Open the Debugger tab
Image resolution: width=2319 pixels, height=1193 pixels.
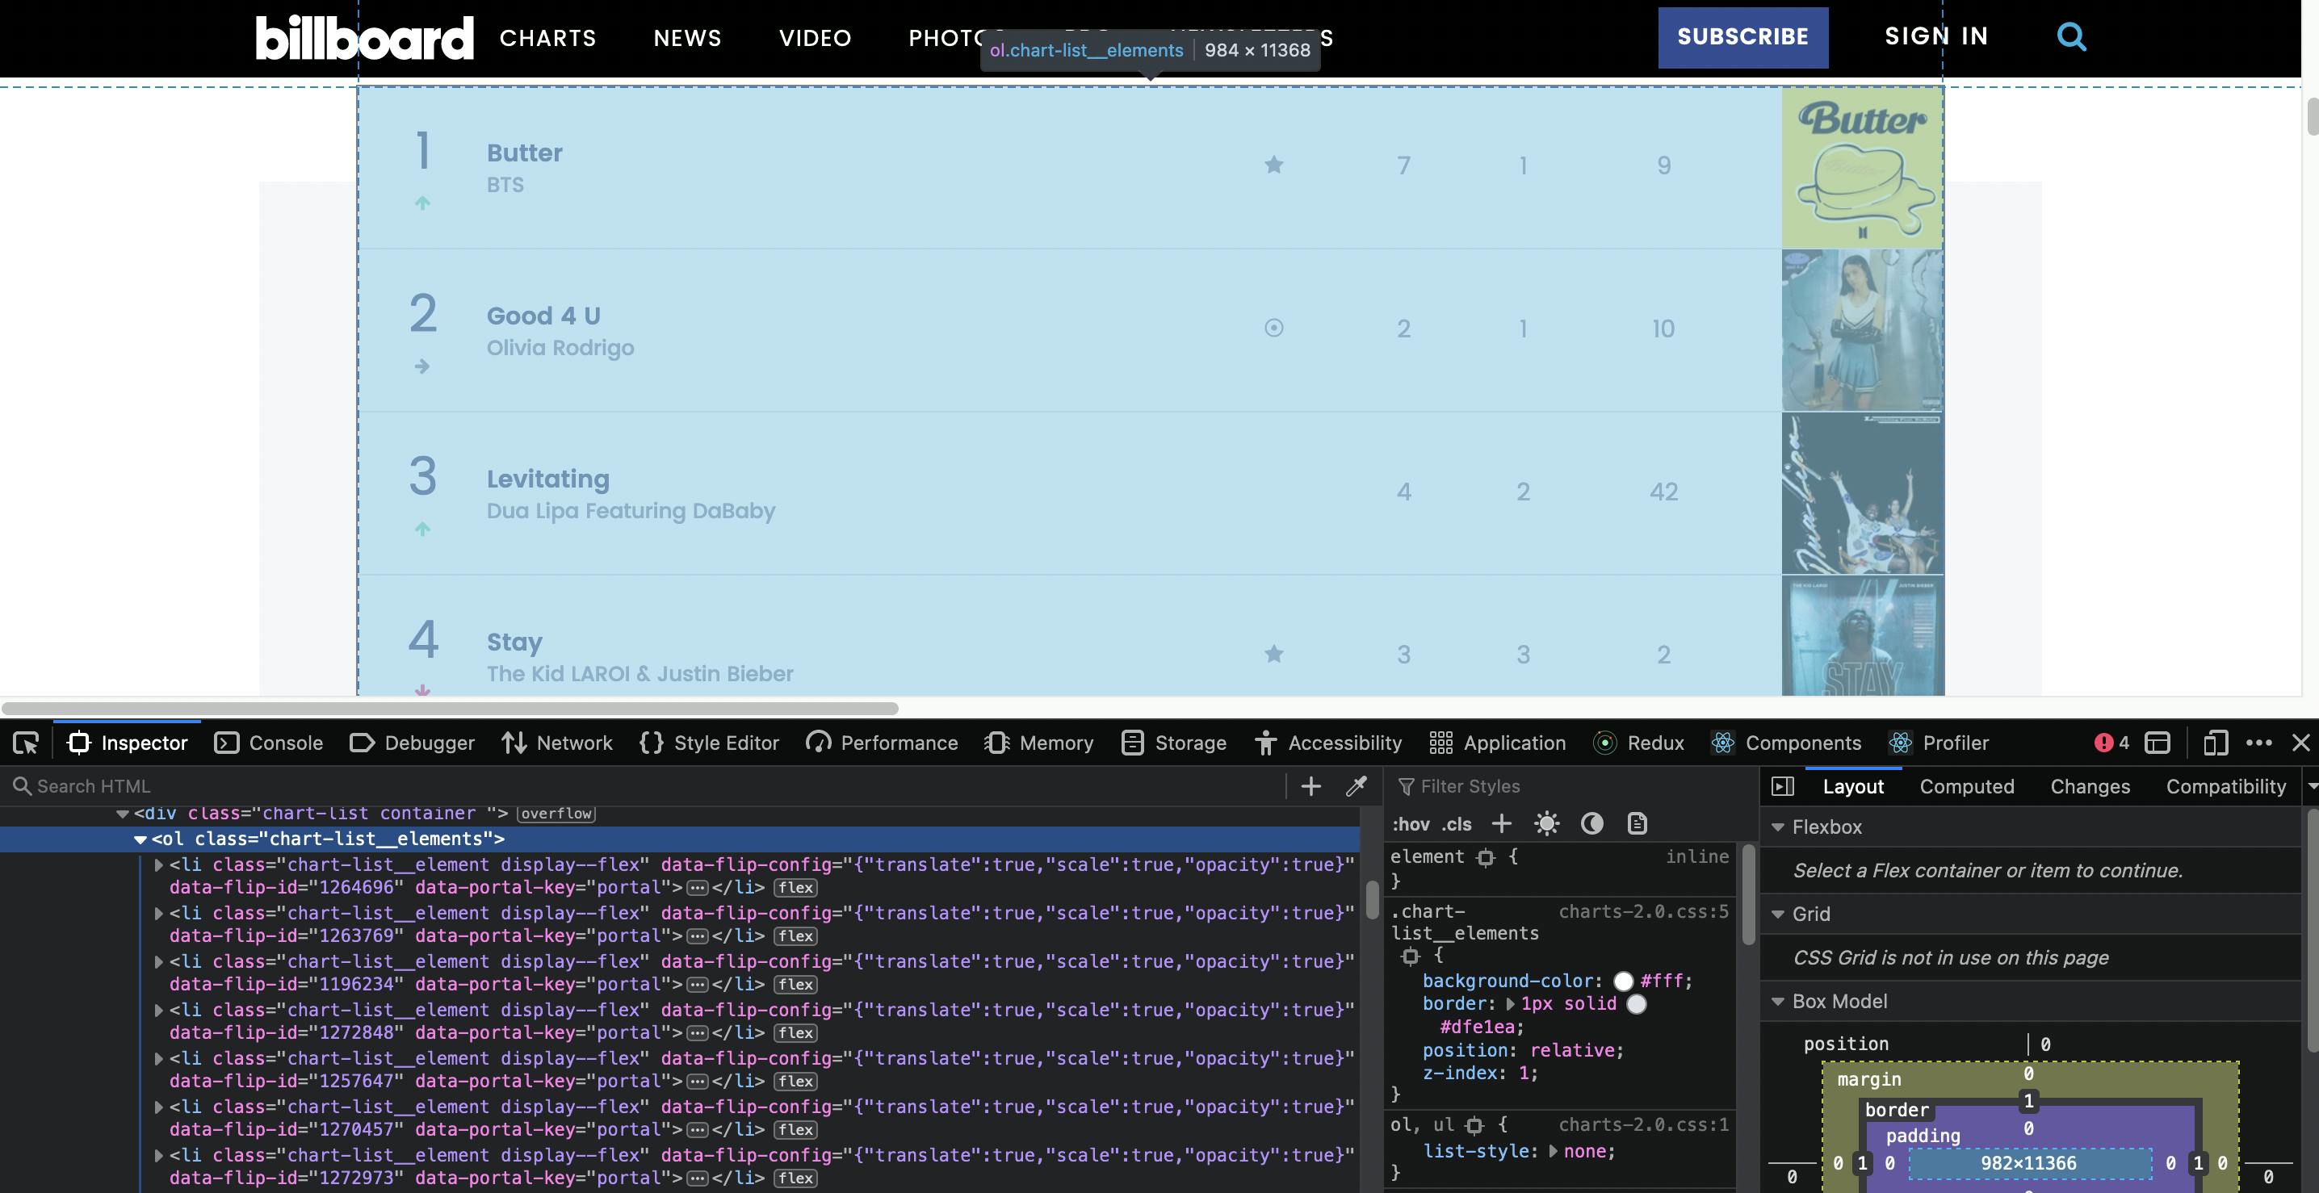click(413, 743)
